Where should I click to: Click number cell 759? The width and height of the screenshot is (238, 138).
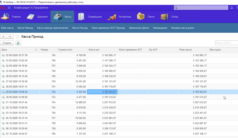coord(48,128)
